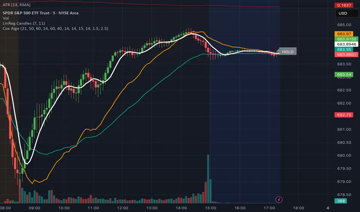This screenshot has width=360, height=212.
Task: Click the 681.00 price scale label
Action: pos(343,130)
